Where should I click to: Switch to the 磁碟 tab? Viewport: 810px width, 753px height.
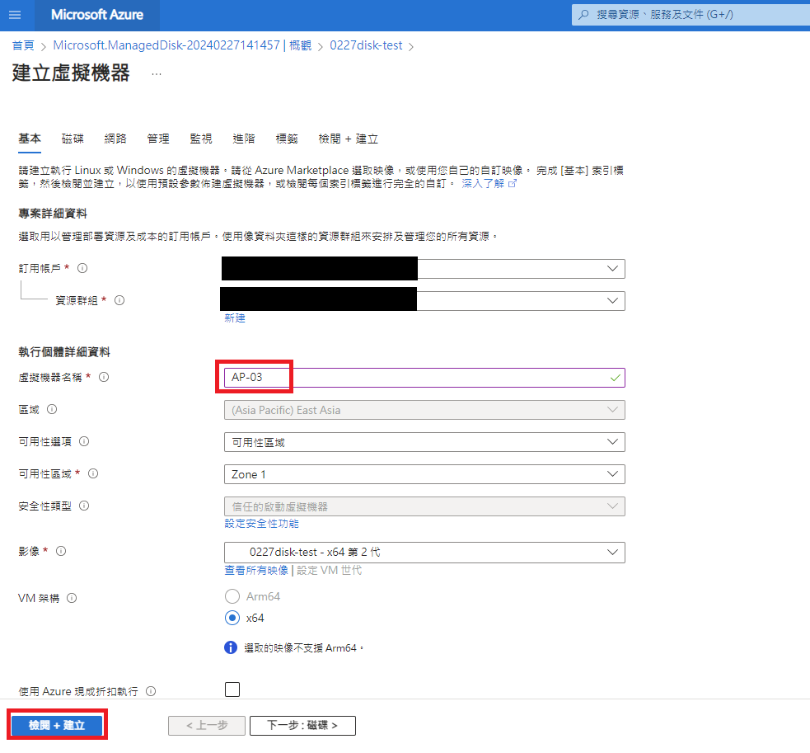point(73,139)
